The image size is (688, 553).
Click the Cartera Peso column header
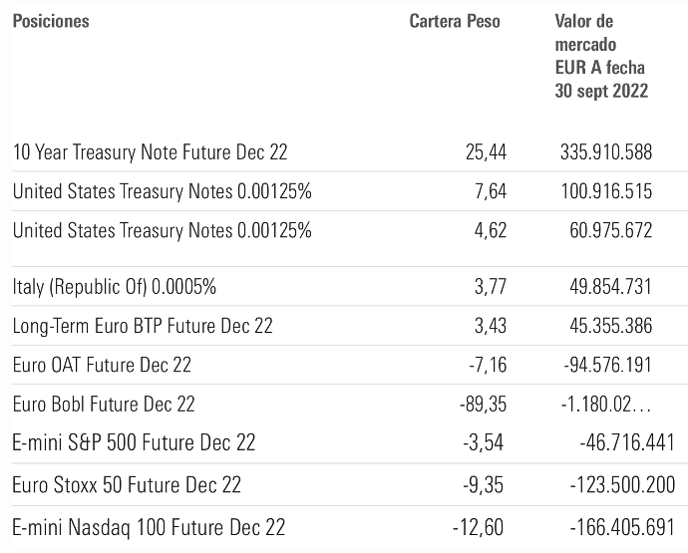[455, 21]
